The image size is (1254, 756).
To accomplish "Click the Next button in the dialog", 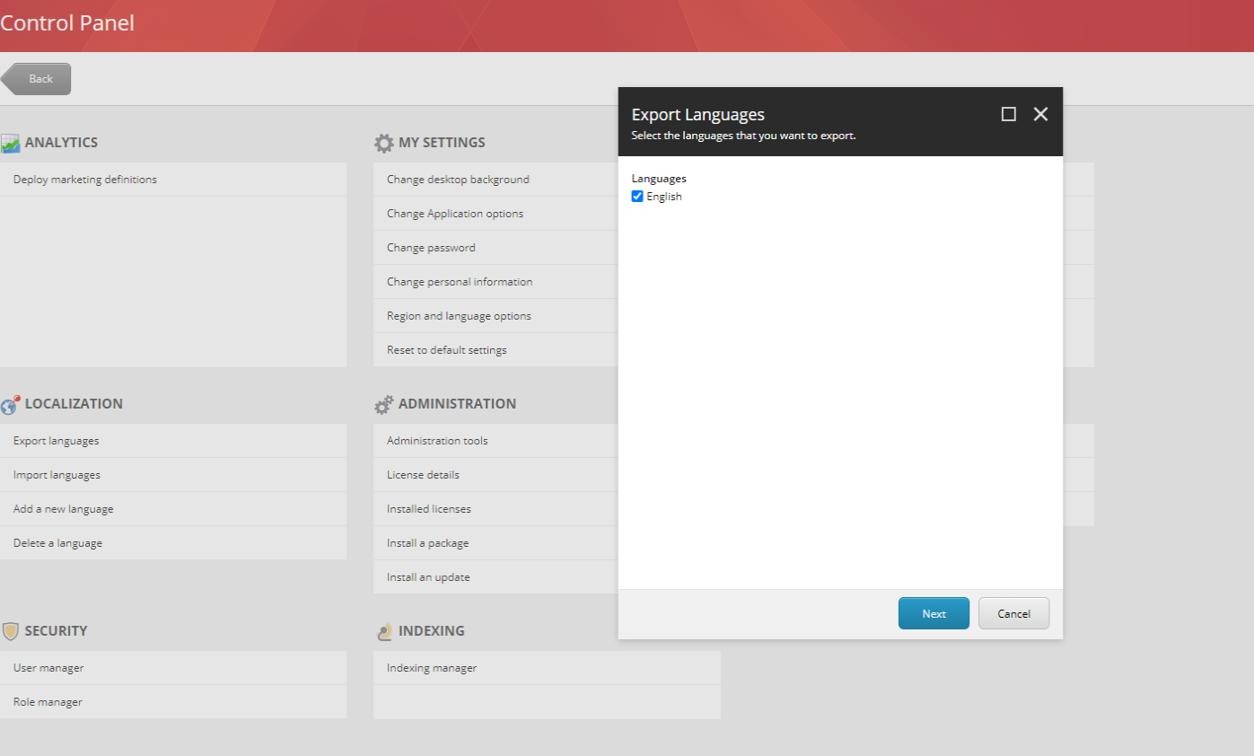I will coord(934,613).
